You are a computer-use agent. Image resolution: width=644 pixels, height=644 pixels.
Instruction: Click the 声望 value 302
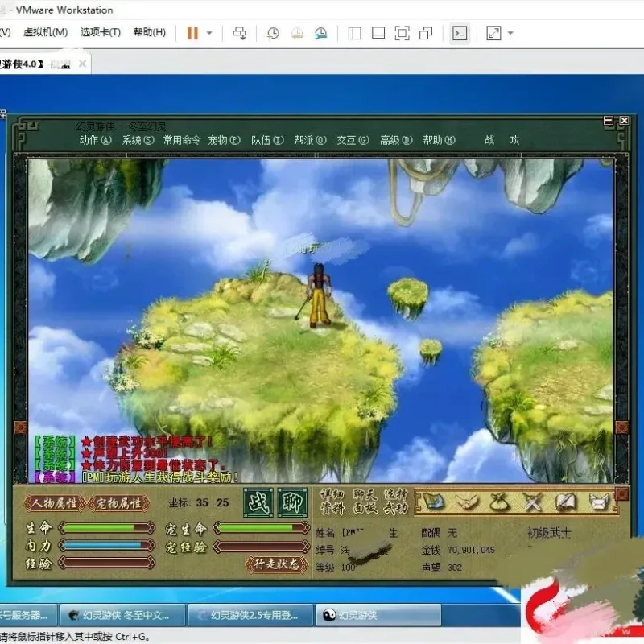(455, 568)
